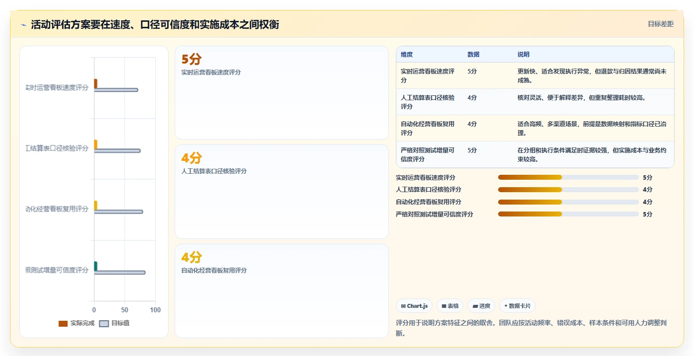Click the gray target bar for 人工结算表口径核验评分
This screenshot has height=356, width=694.
point(117,150)
